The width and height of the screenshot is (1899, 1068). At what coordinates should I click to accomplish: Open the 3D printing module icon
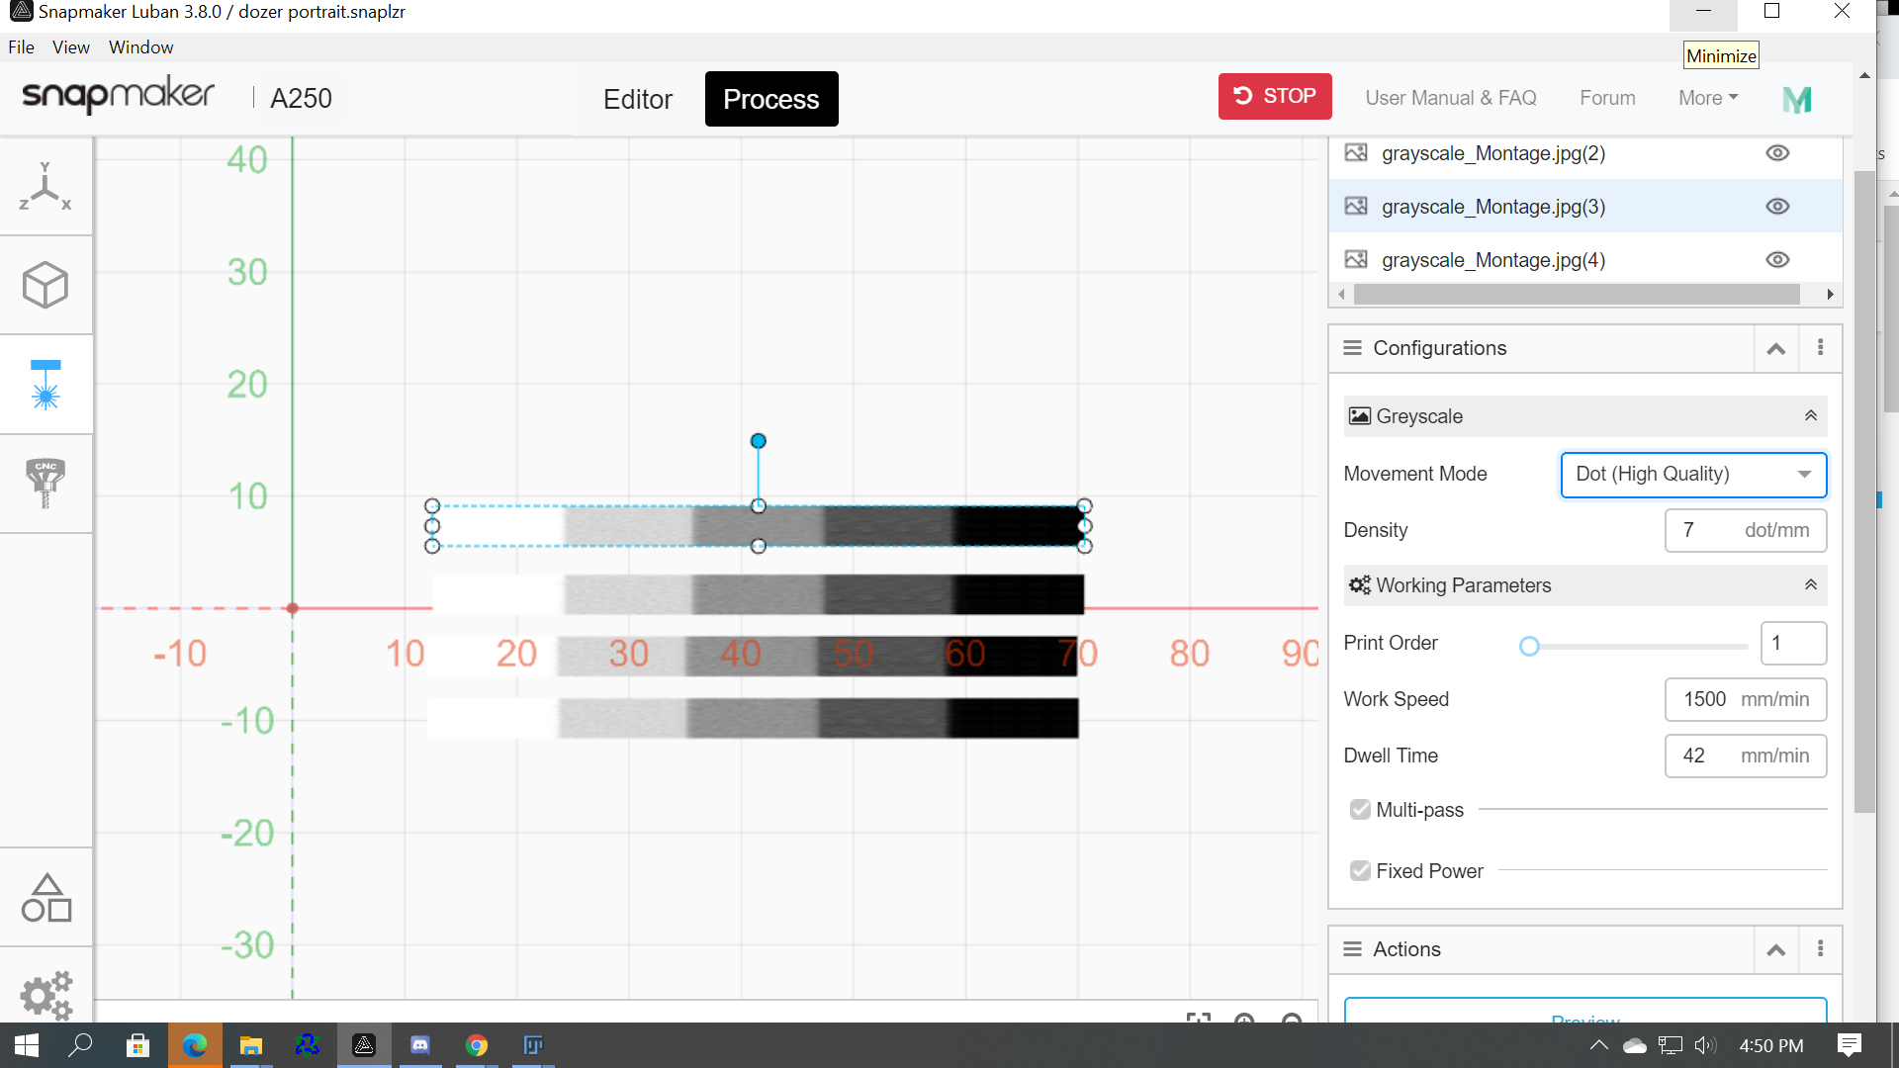[45, 285]
